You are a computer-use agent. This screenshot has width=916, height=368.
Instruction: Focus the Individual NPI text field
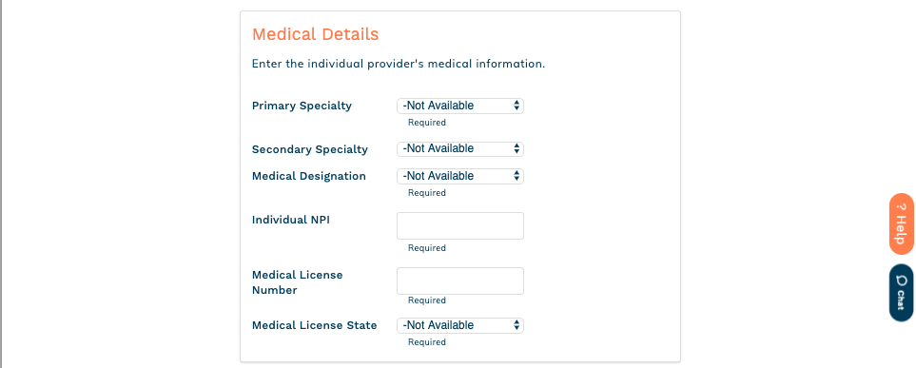pos(460,225)
